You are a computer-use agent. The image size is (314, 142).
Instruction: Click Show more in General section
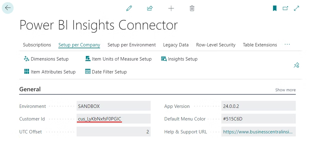[x=285, y=90]
